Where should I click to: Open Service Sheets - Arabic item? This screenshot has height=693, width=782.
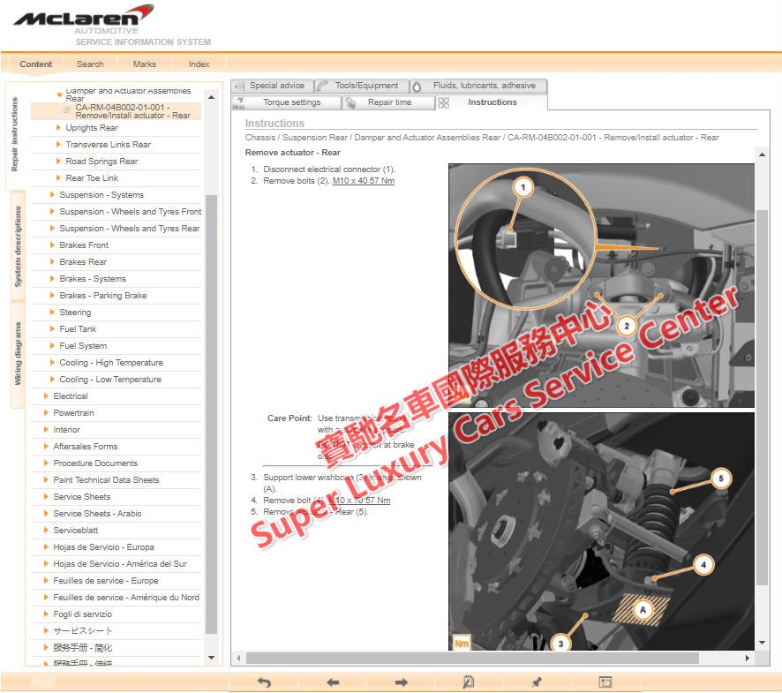pyautogui.click(x=97, y=514)
